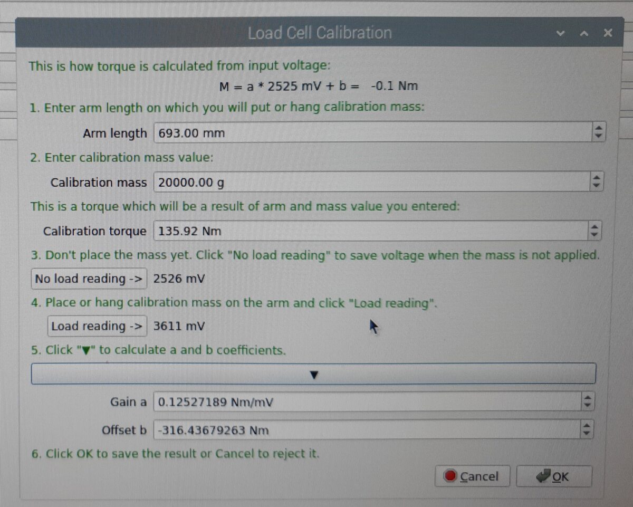Click inside the Gain a field
633x507 pixels.
click(x=316, y=401)
